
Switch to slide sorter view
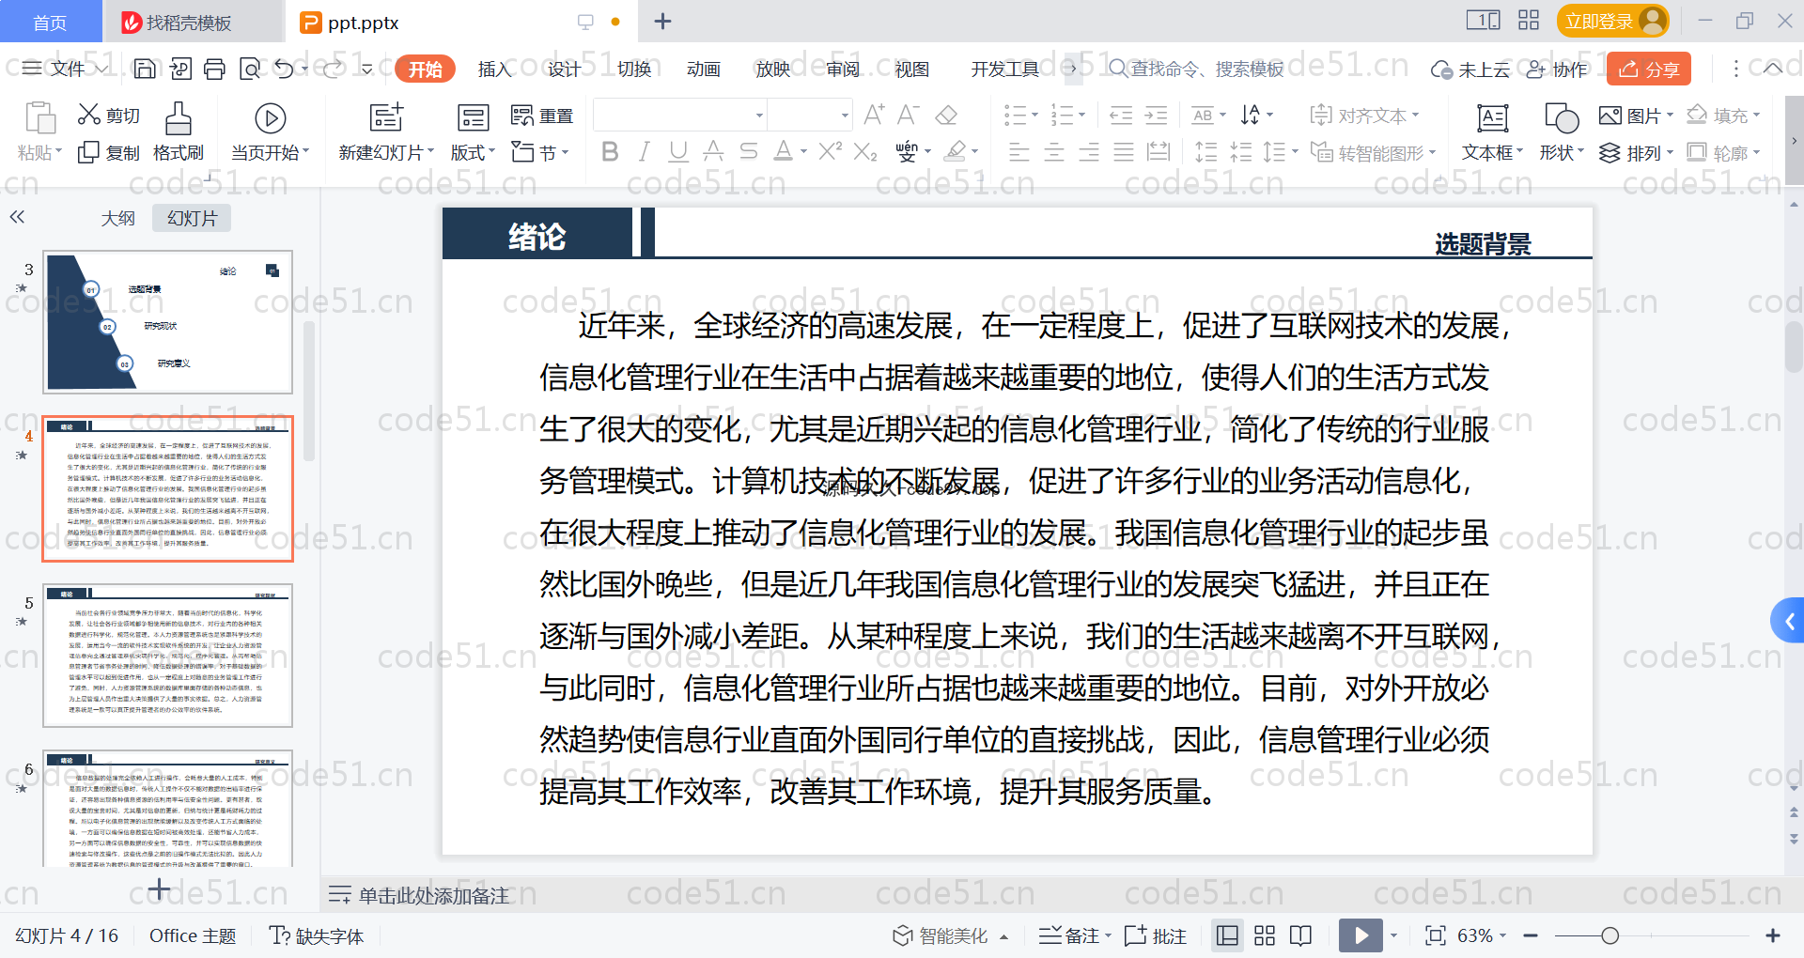[x=1265, y=935]
